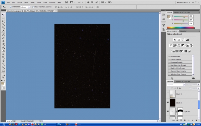Open the Filter menu
Image resolution: width=201 pixels, height=126 pixels.
click(39, 2)
